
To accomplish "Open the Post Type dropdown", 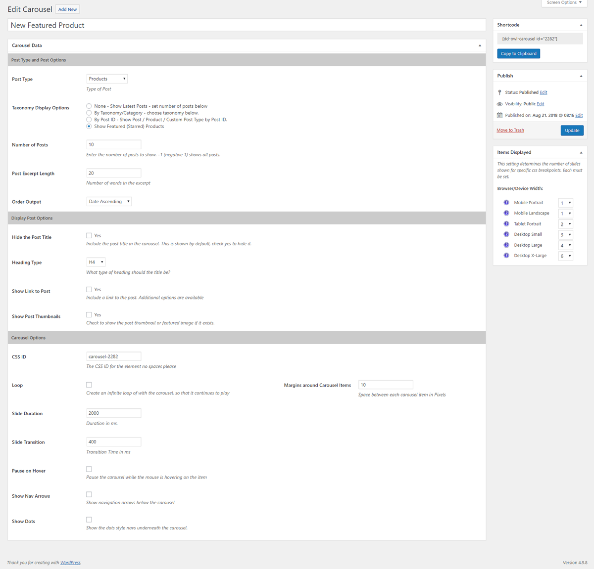I will (x=107, y=79).
